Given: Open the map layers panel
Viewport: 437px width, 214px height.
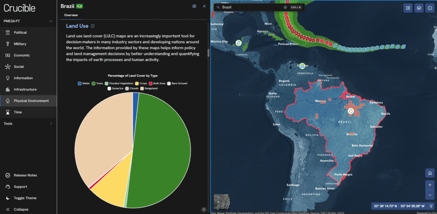Looking at the screenshot, I should point(419,7).
